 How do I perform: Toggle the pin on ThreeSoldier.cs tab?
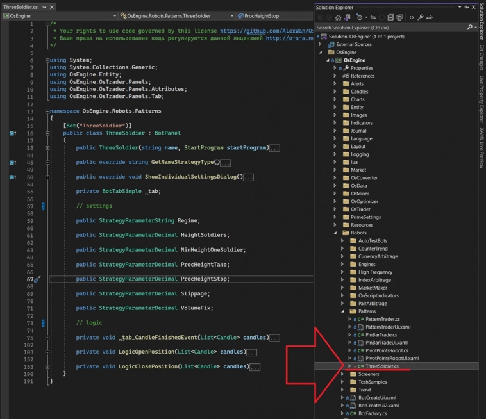click(x=44, y=6)
